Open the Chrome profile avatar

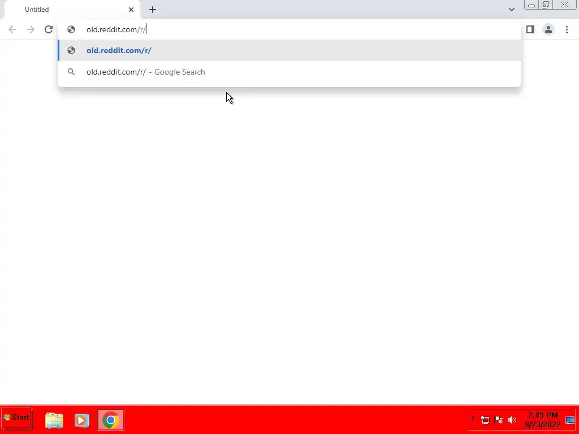(x=548, y=29)
